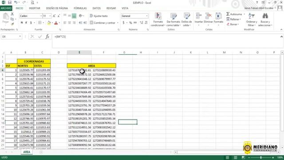The image size is (284, 160).
Task: Increase font size with the larger A icon
Action: click(54, 16)
